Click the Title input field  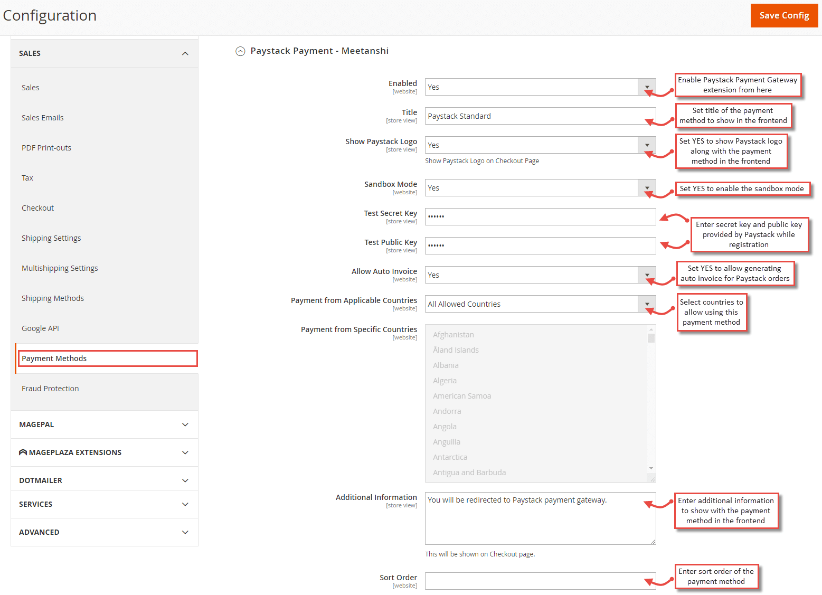coord(540,116)
